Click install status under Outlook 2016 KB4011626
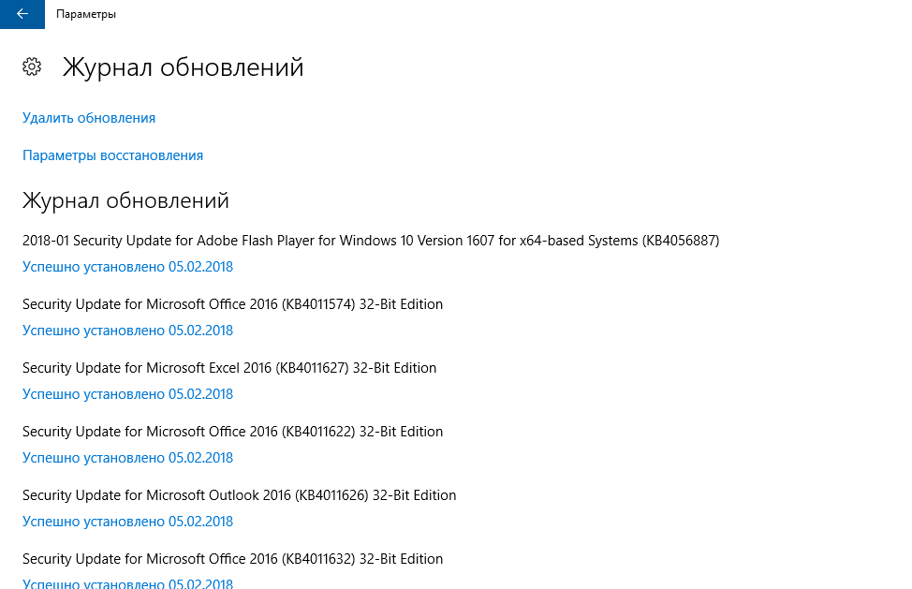This screenshot has width=912, height=589. click(x=128, y=522)
